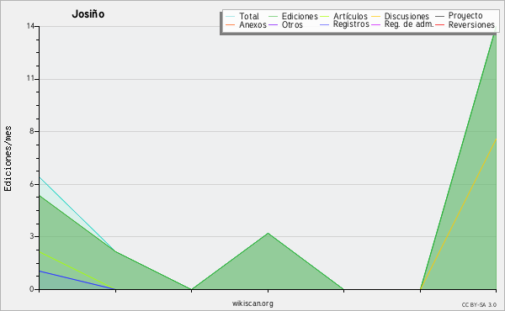Viewport: 505px width, 311px height.
Task: Click the lime Artículos legend swatch
Action: point(324,17)
